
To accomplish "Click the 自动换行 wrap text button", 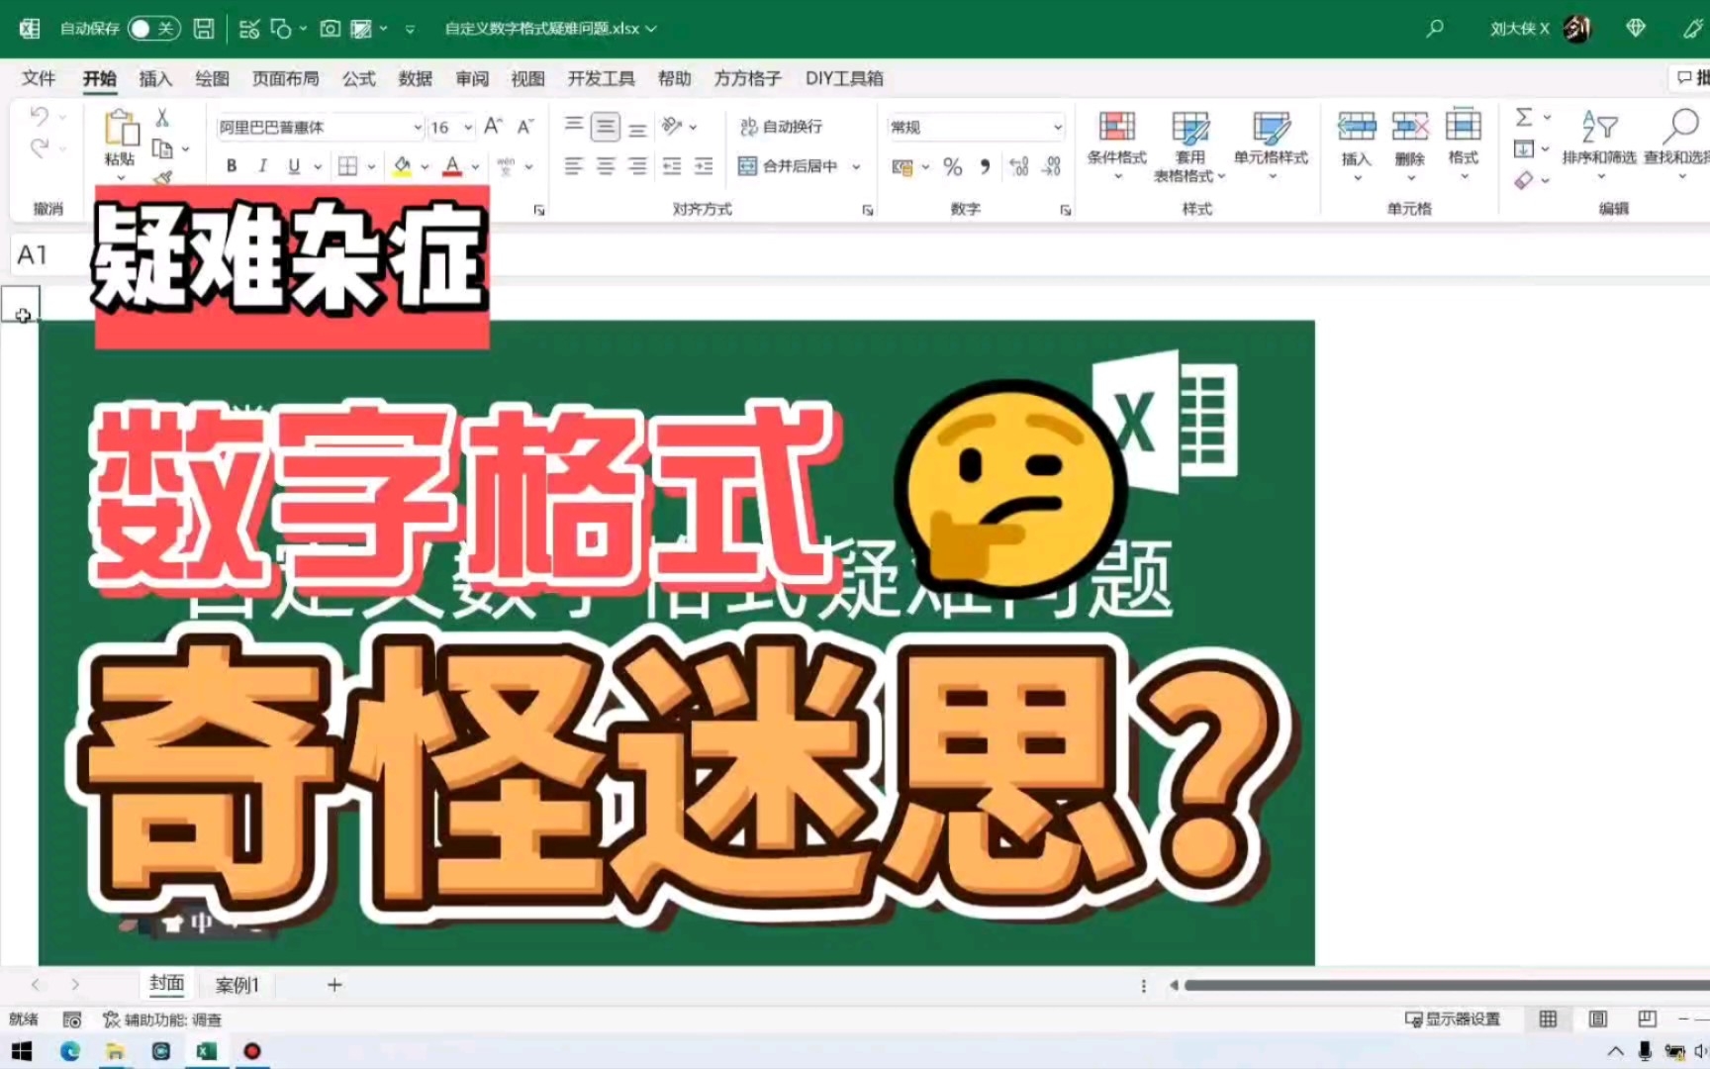I will (782, 127).
